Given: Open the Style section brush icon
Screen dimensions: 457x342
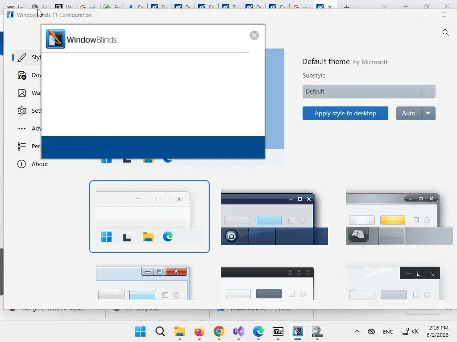Looking at the screenshot, I should coord(22,57).
